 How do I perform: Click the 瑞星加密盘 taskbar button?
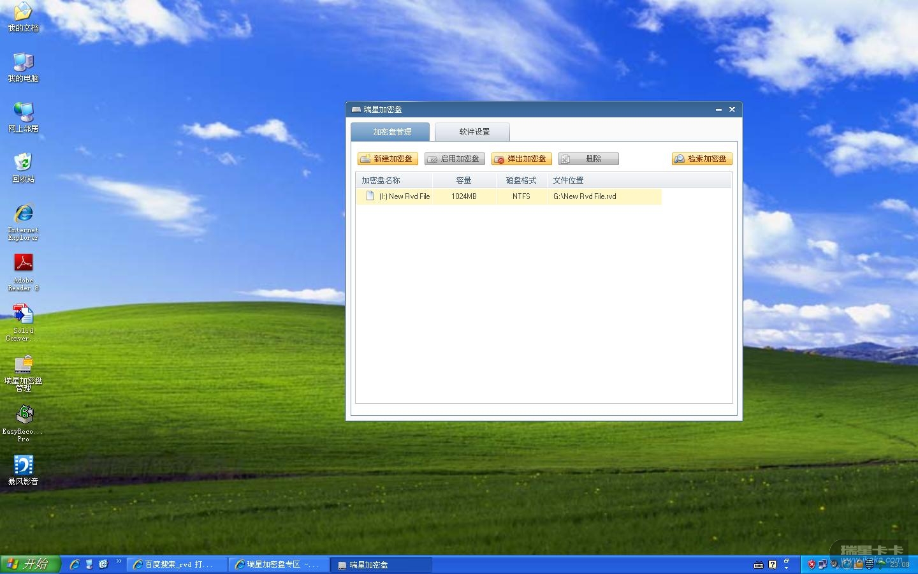[382, 564]
